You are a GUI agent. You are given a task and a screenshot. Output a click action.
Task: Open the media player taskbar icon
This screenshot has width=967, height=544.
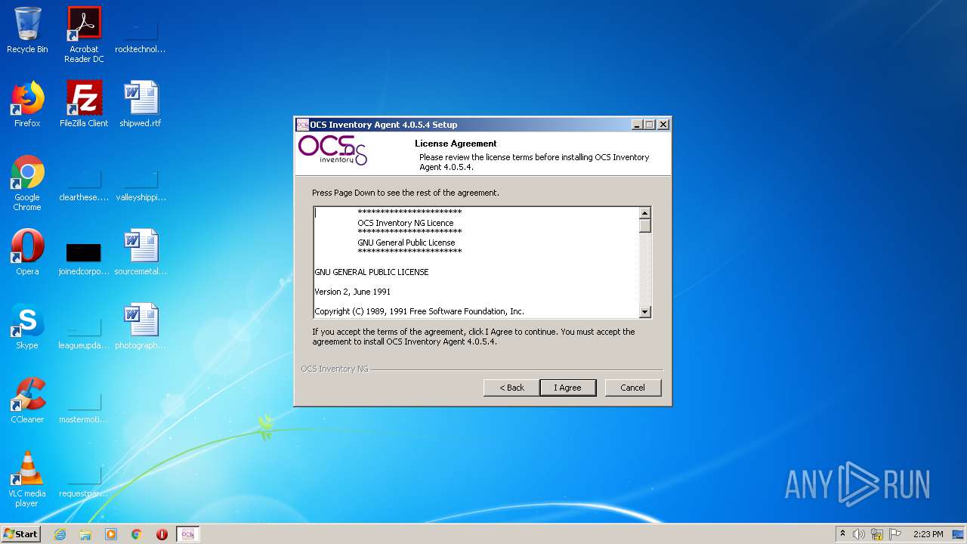pyautogui.click(x=111, y=534)
